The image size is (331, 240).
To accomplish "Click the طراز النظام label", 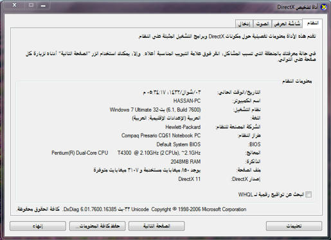I will [249, 135].
